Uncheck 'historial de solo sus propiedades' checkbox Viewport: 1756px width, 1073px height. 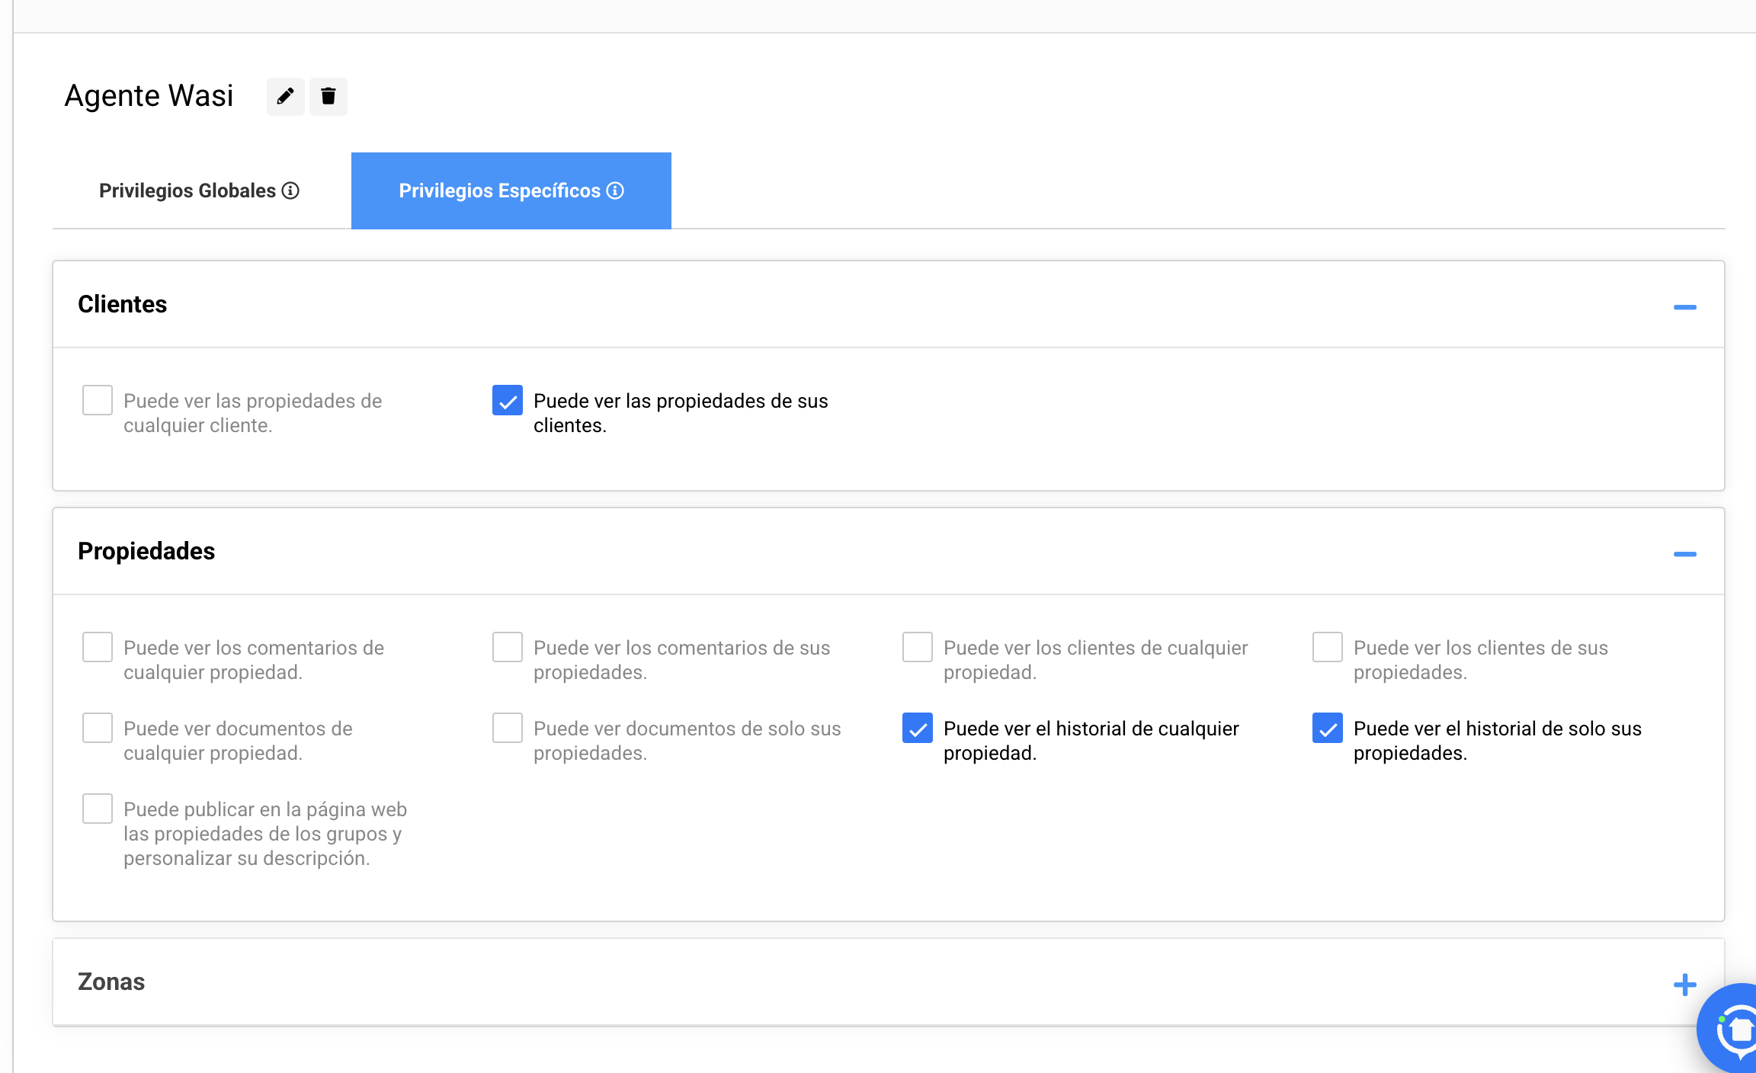(x=1328, y=728)
